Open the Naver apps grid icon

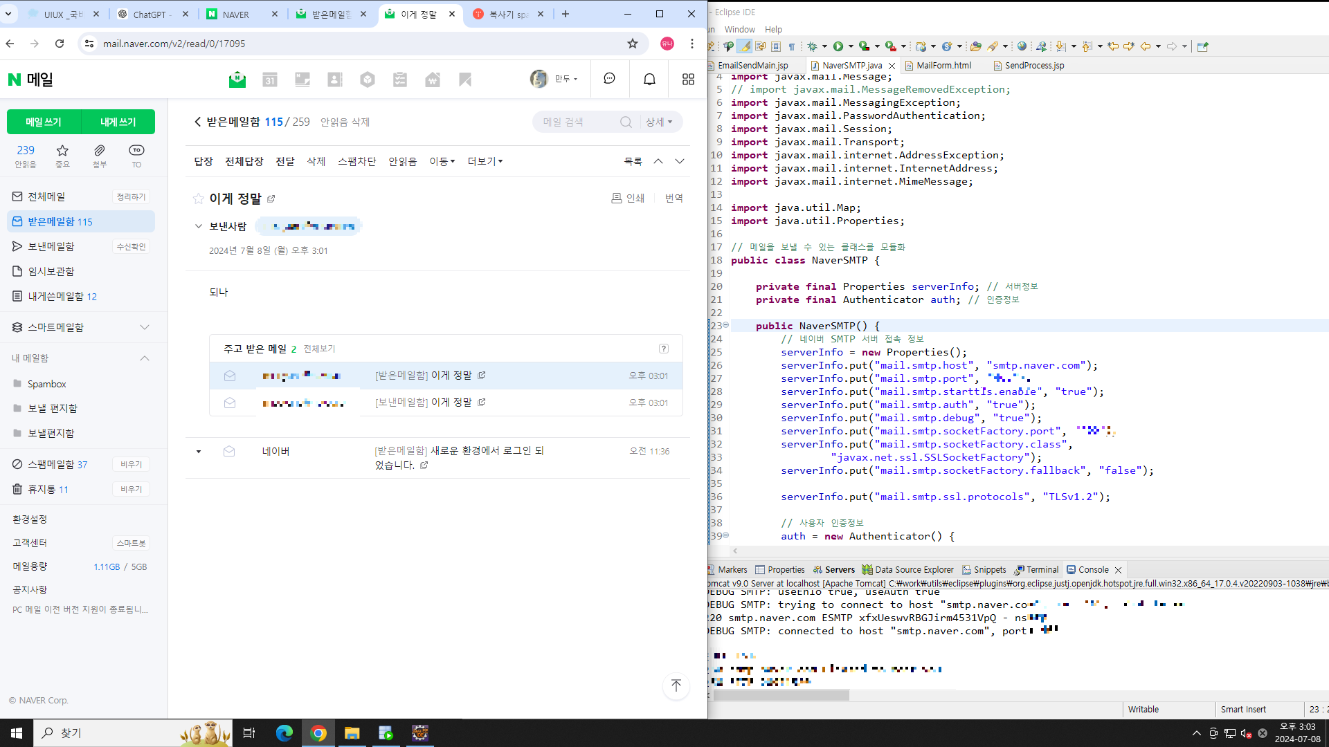pos(688,80)
